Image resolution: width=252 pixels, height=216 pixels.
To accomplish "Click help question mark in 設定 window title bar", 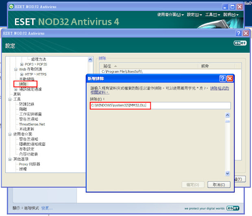I will [x=239, y=33].
